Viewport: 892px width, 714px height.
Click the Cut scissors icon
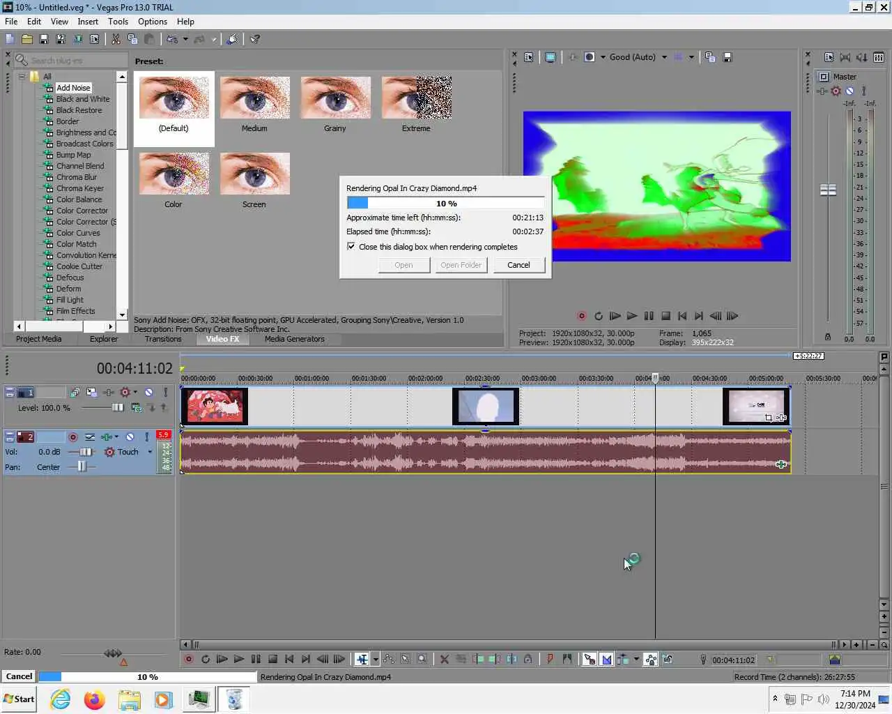pyautogui.click(x=116, y=40)
